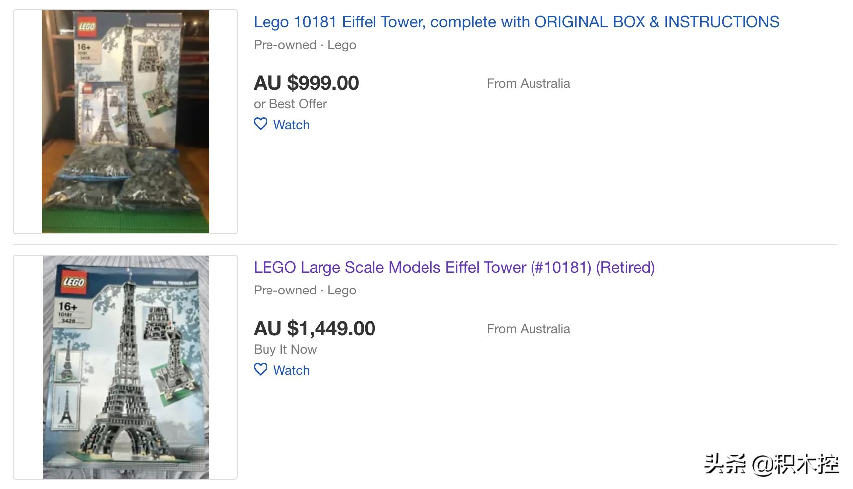853x489 pixels.
Task: Click the heart icon on the AU $1,449.00 listing
Action: pos(261,369)
